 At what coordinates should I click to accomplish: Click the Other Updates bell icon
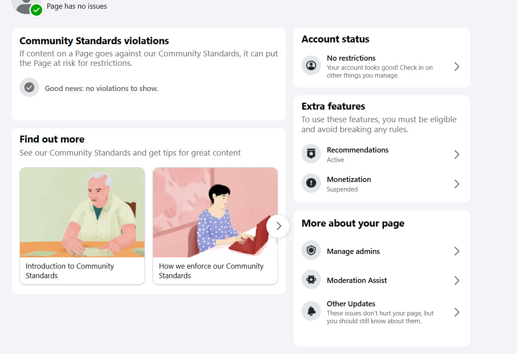click(311, 311)
